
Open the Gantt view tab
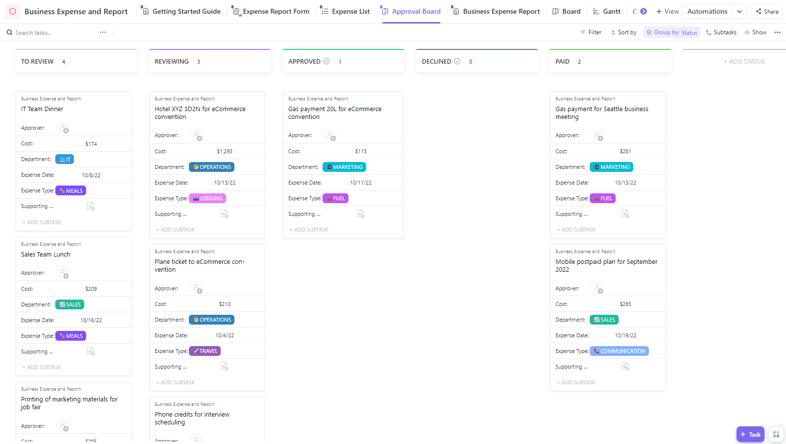(606, 11)
